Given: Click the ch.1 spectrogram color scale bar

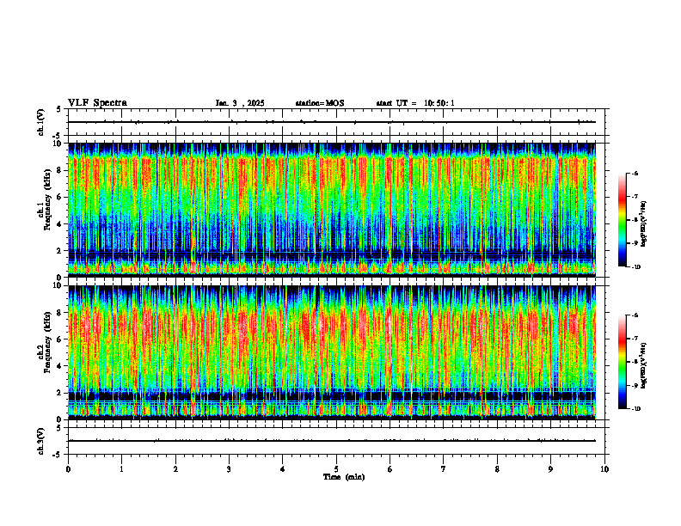Looking at the screenshot, I should click(x=623, y=220).
